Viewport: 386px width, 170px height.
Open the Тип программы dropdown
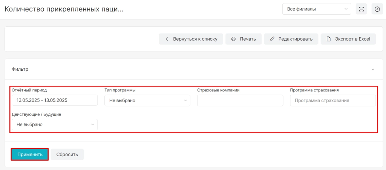[x=147, y=100]
